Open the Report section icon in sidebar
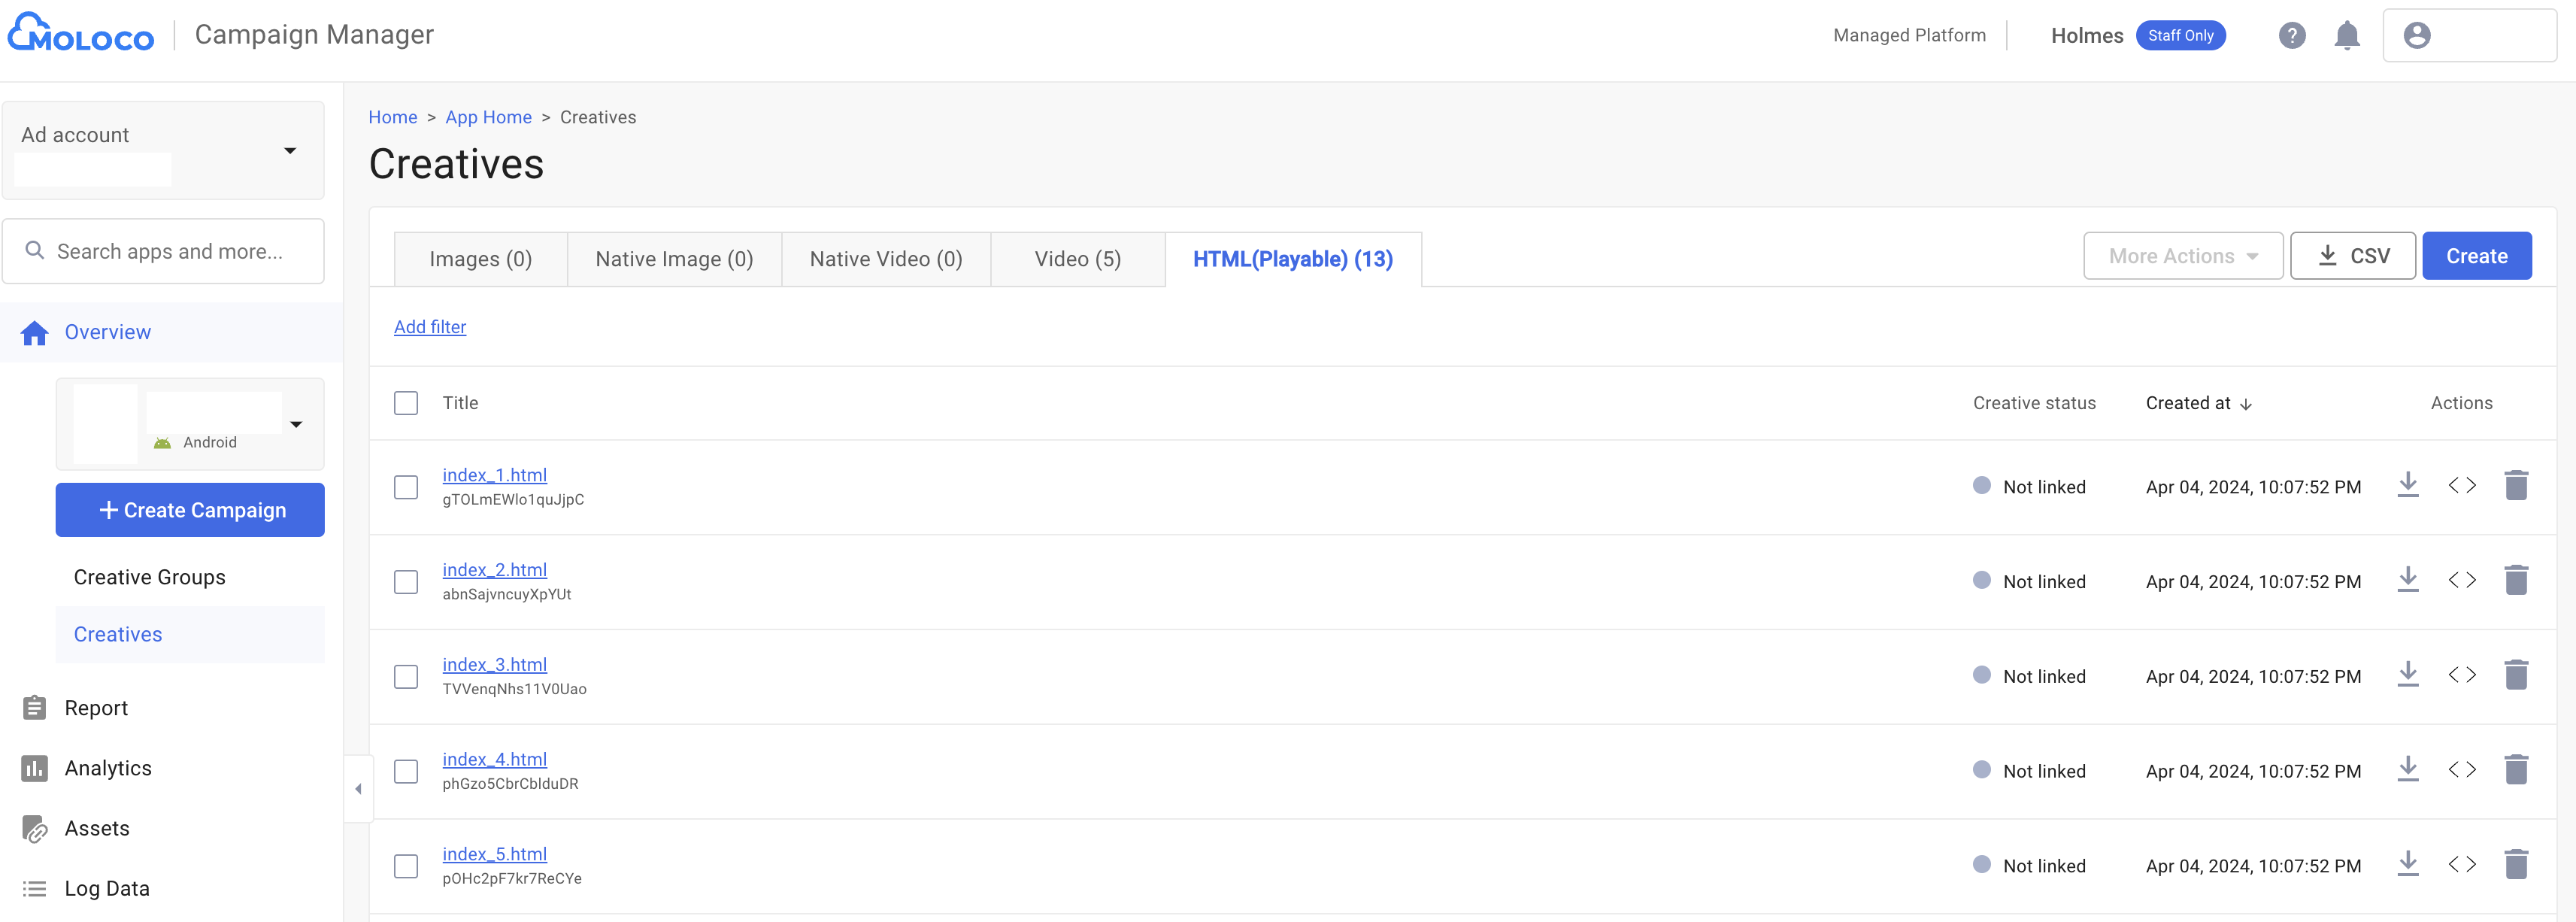The height and width of the screenshot is (922, 2576). point(34,707)
